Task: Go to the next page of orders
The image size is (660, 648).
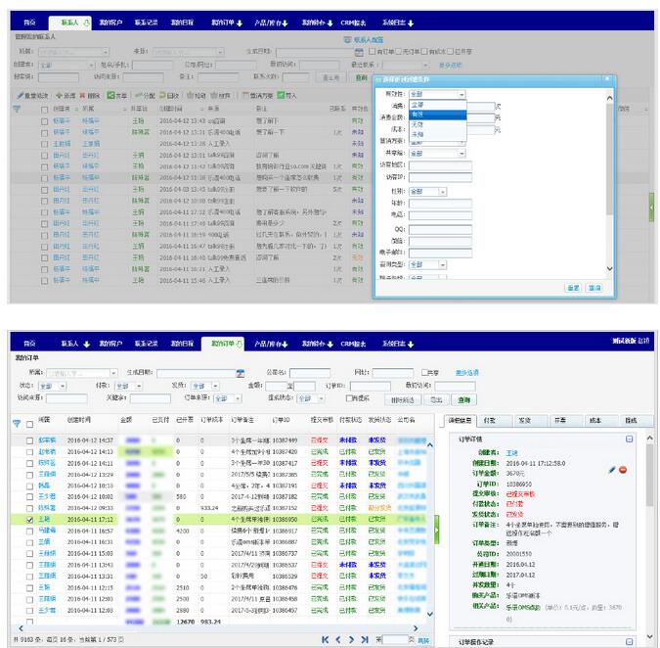Action: point(351,639)
